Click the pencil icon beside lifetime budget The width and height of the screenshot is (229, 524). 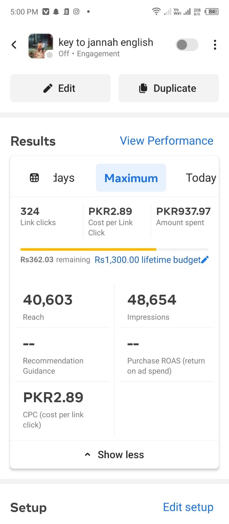[205, 260]
